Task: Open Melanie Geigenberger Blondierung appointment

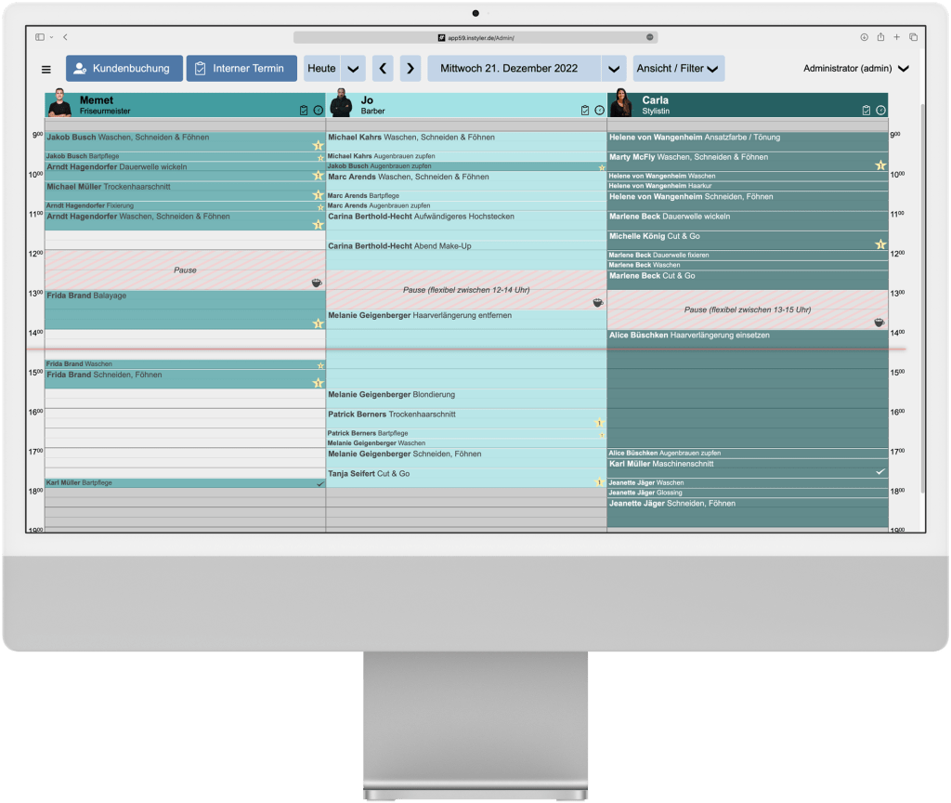Action: 466,400
